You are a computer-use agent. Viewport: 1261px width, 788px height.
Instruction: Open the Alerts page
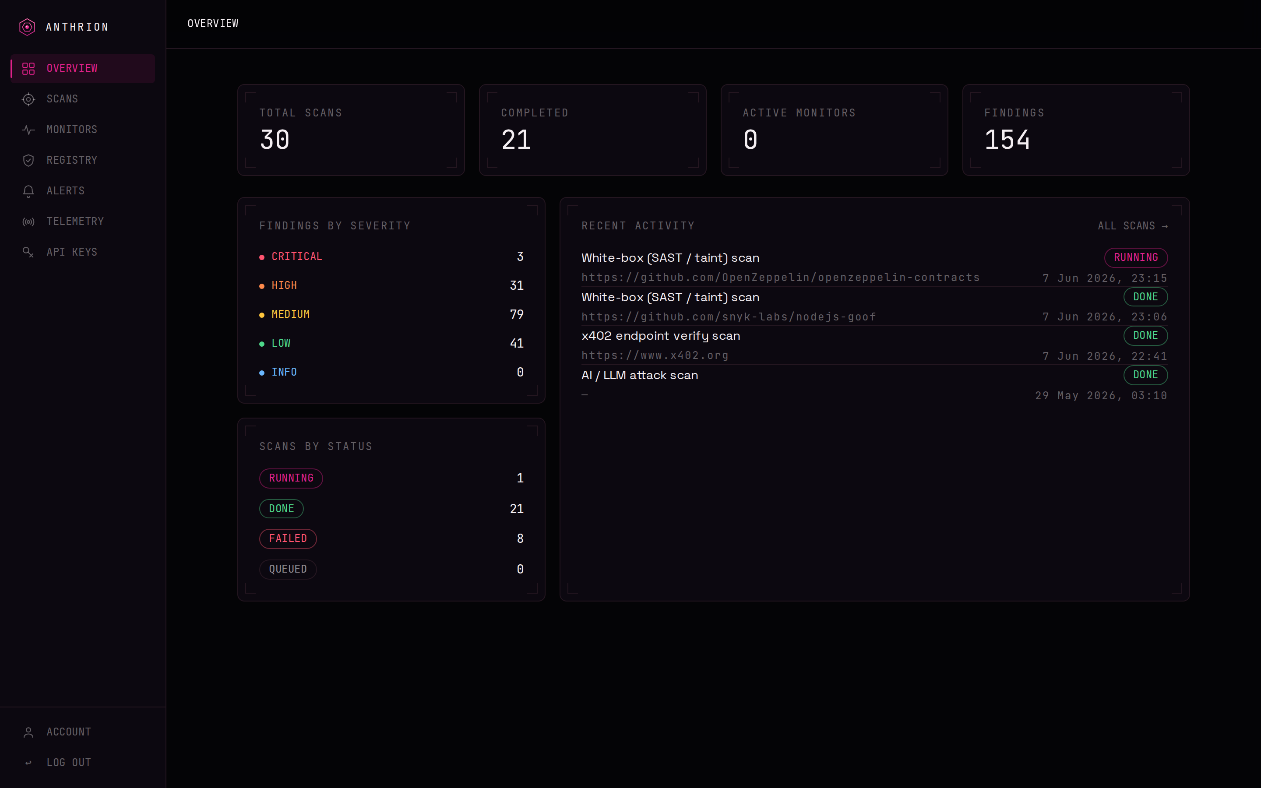[x=83, y=191]
